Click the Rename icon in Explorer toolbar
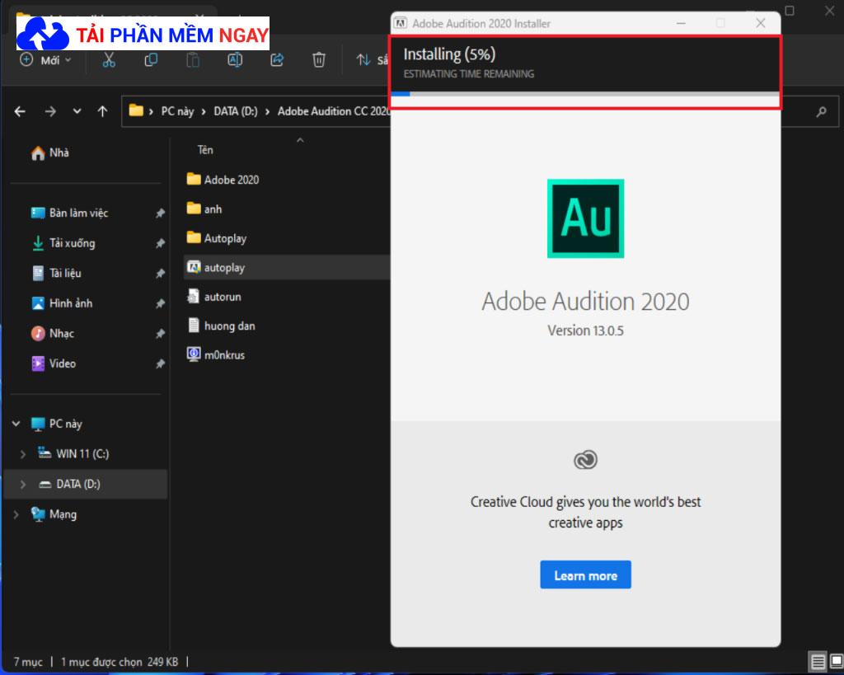844x675 pixels. 235,59
